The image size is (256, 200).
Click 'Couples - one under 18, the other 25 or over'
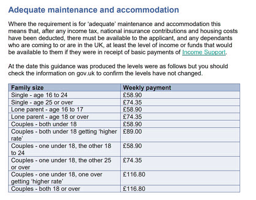pos(64,164)
